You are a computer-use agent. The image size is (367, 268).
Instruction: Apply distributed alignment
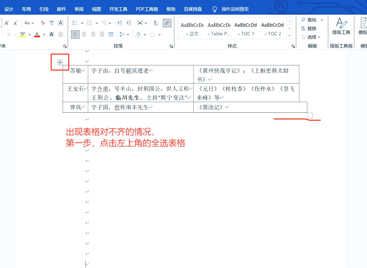(111, 34)
